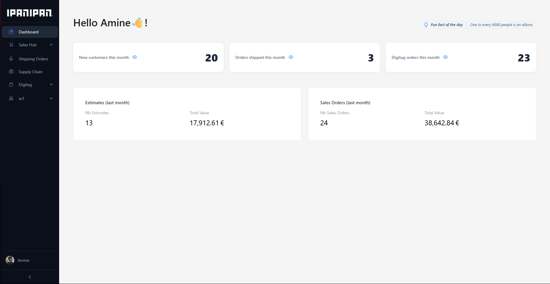The height and width of the screenshot is (284, 550).
Task: Toggle visibility of Orders shipped this month
Action: click(291, 57)
